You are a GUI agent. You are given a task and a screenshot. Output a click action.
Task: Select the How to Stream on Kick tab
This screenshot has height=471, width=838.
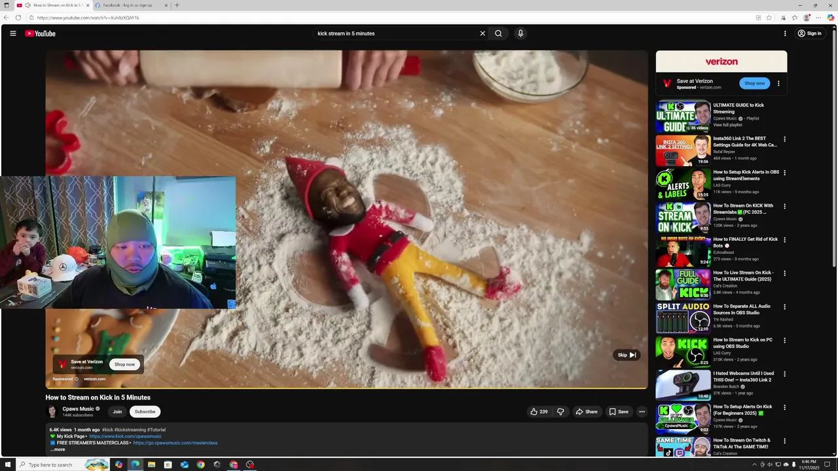click(x=52, y=5)
